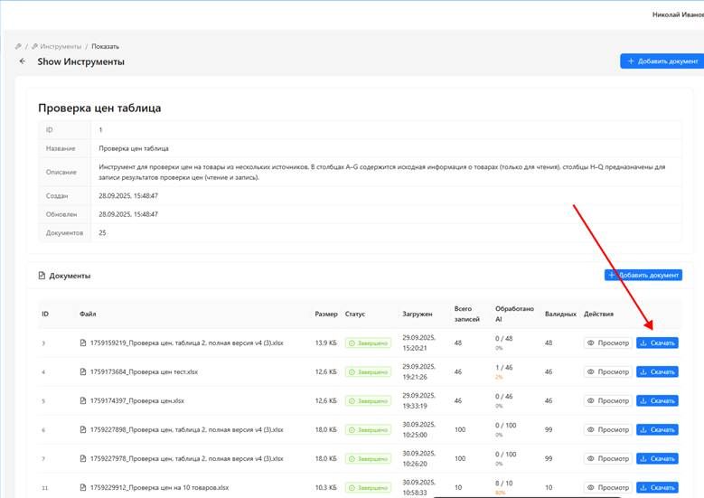Image resolution: width=704 pixels, height=498 pixels.
Task: Preview the document with ID 3
Action: pos(607,343)
